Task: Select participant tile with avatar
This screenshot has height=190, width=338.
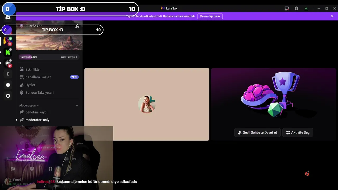Action: [x=147, y=104]
